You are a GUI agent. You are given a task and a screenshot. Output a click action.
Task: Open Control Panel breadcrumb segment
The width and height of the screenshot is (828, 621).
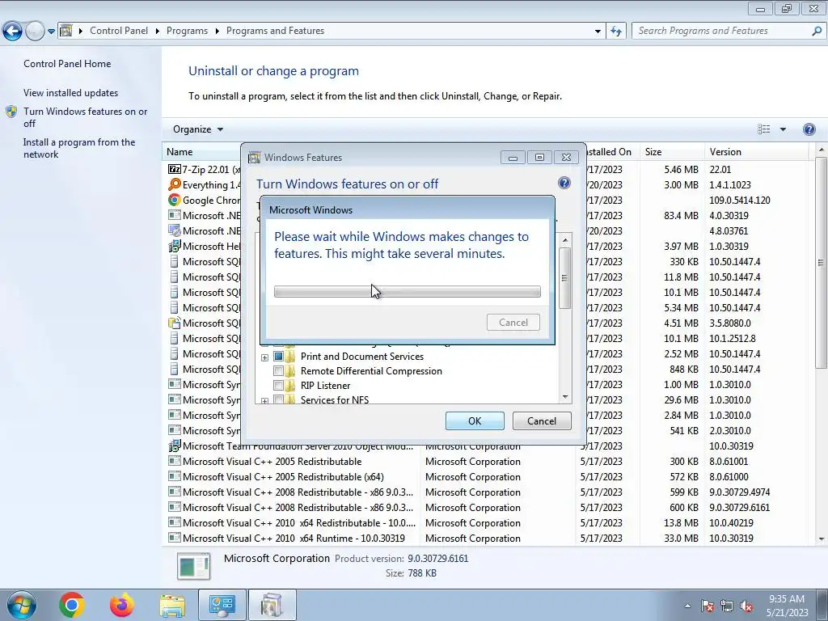(x=119, y=31)
